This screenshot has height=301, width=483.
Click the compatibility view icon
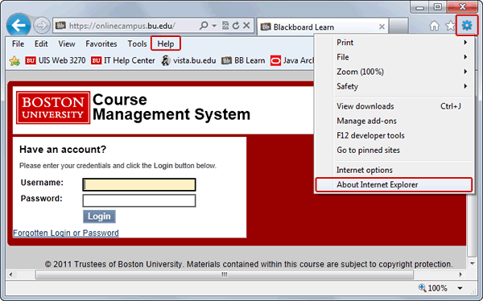tap(225, 26)
